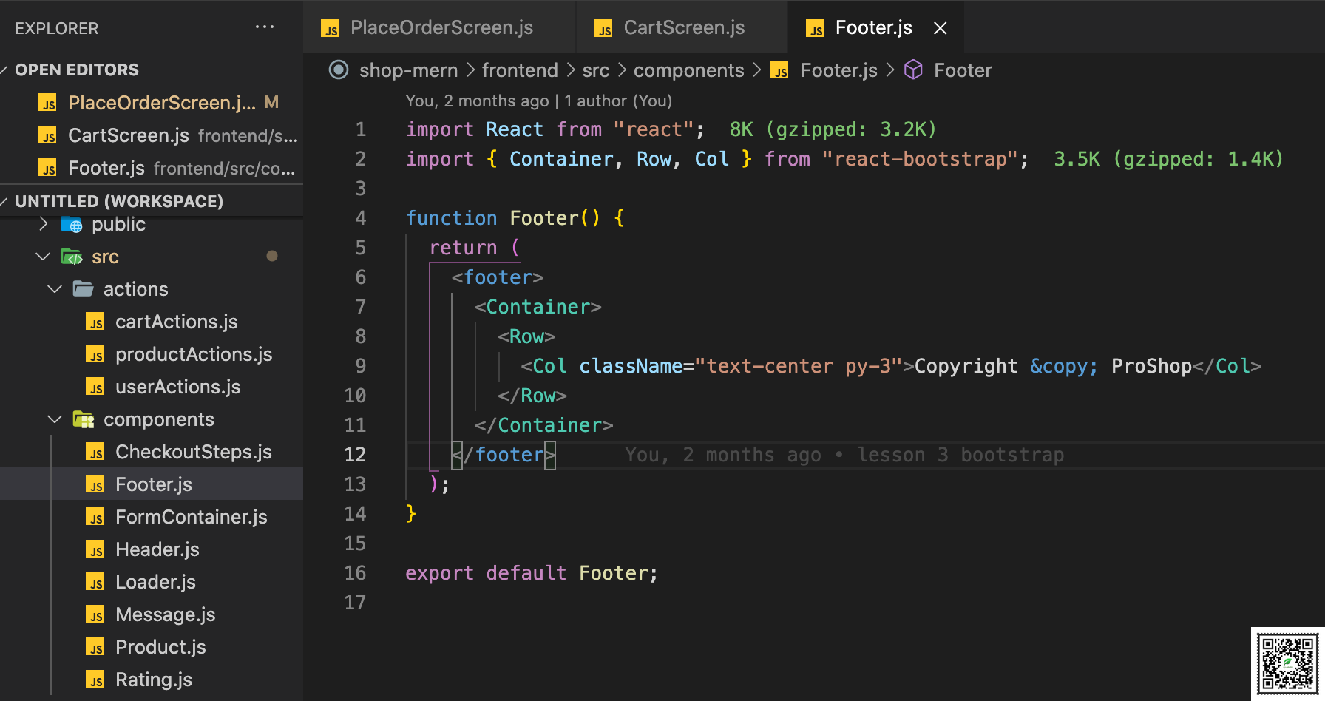Image resolution: width=1325 pixels, height=701 pixels.
Task: Open the Explorer more actions ellipsis
Action: 264,27
